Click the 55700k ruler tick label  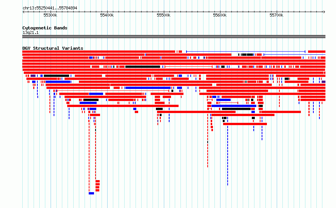click(x=276, y=15)
